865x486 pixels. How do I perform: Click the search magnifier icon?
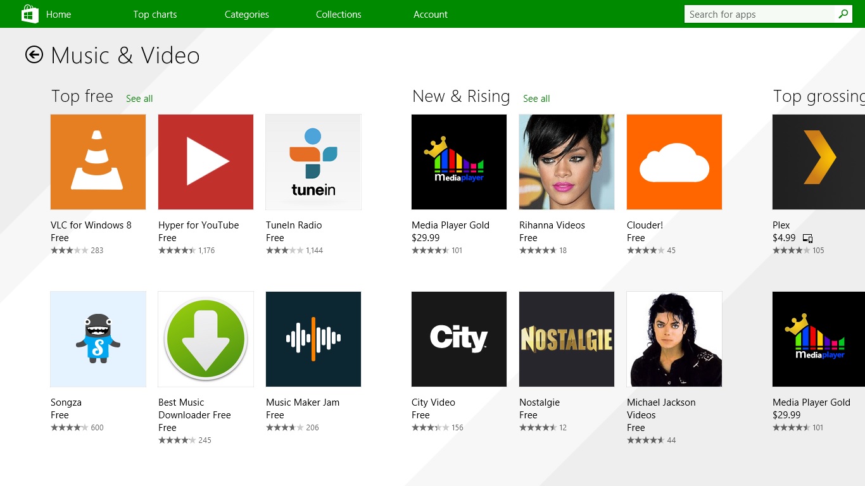pos(843,14)
